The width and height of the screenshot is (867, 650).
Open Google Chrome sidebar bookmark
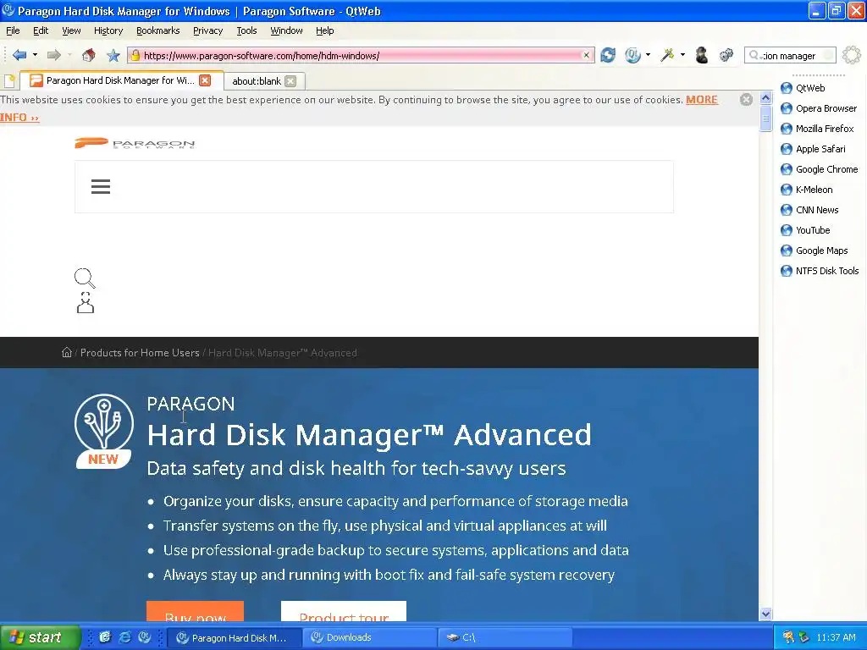point(820,169)
